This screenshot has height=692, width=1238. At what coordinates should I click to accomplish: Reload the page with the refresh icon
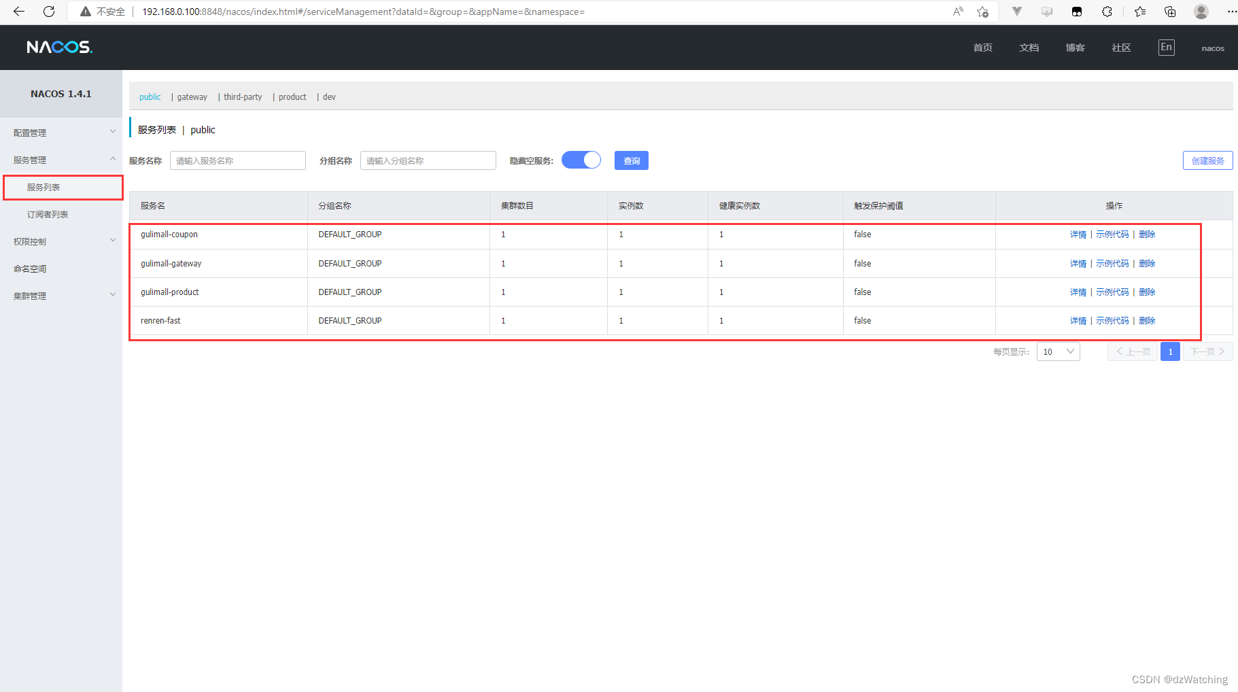tap(49, 12)
